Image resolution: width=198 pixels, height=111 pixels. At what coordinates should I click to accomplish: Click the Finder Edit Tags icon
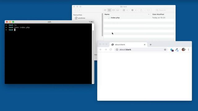148,10
